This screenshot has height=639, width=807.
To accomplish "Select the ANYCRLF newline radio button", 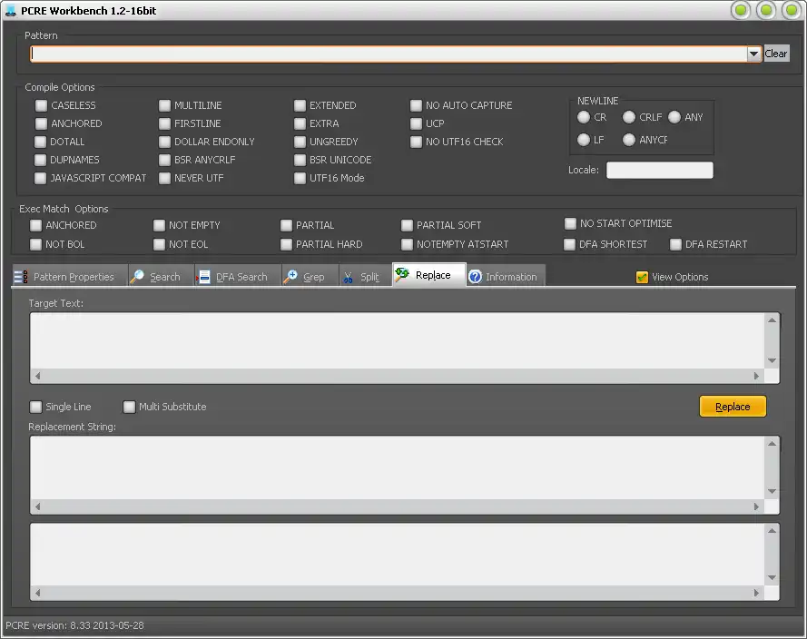I will pos(629,140).
